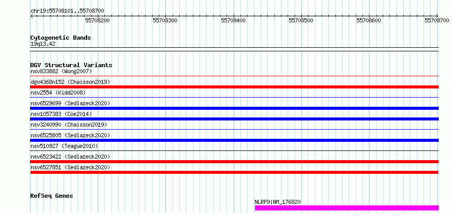Click ruler position label 55708300
Screen dimensions: 453x213
pos(165,20)
